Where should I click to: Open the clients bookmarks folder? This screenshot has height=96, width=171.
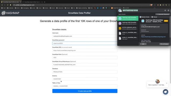tap(46, 8)
